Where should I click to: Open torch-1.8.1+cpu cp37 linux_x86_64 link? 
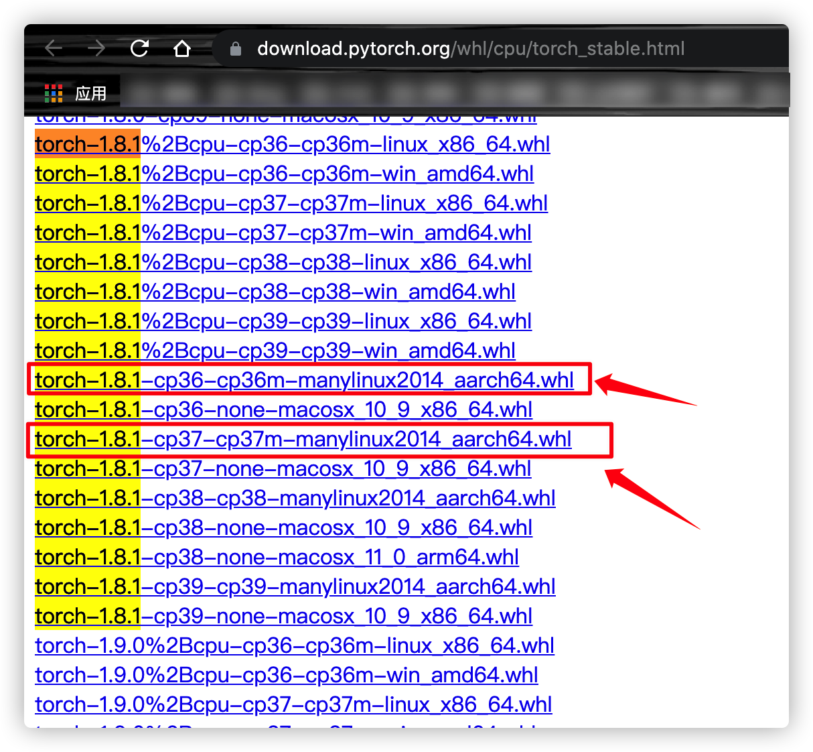point(291,203)
